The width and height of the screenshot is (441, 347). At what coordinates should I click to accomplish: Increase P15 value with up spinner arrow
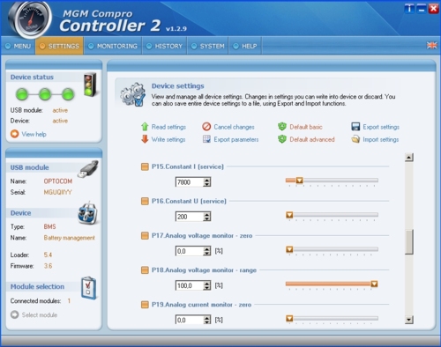click(207, 180)
